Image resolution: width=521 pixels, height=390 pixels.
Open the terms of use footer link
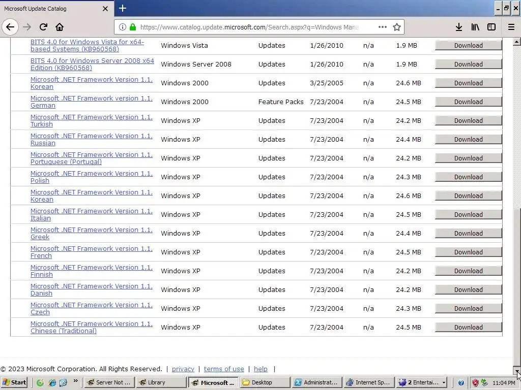(x=224, y=369)
